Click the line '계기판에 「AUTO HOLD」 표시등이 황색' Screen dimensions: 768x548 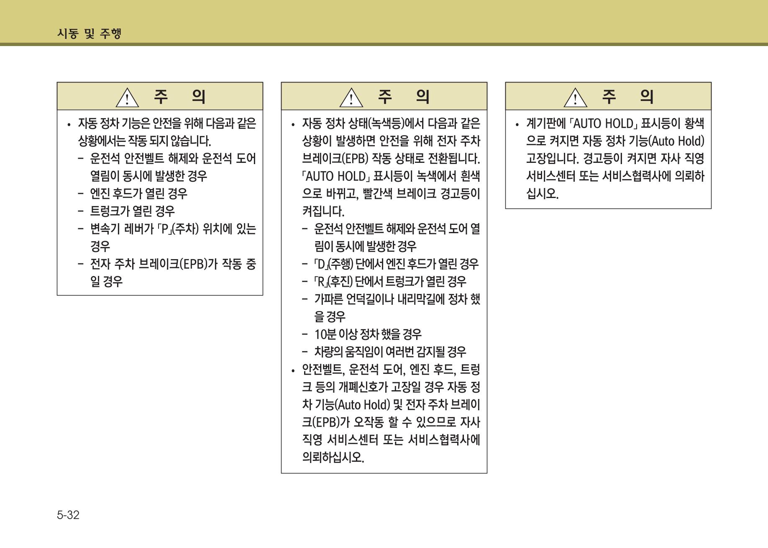615,123
